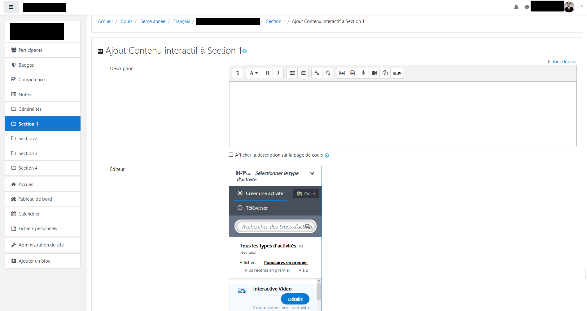
Task: Open Tableau de bord in sidebar
Action: click(x=43, y=199)
